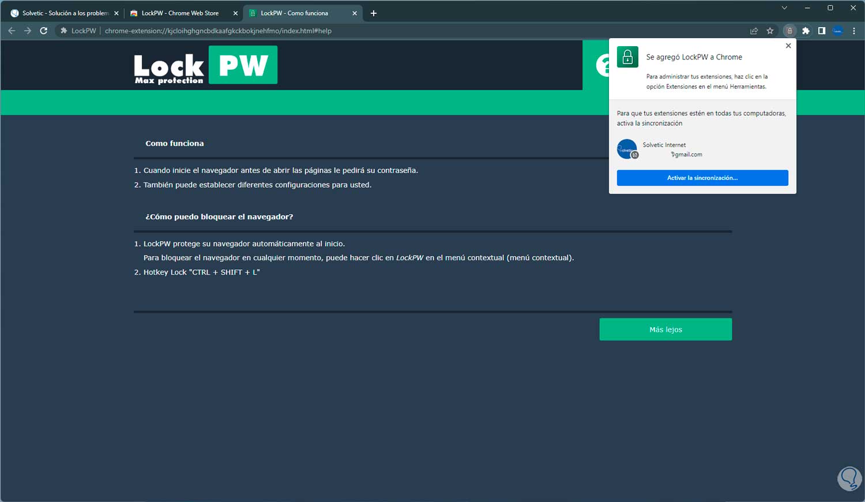
Task: Click the 'Se agregó LockPW a Chrome' title
Action: (x=694, y=57)
